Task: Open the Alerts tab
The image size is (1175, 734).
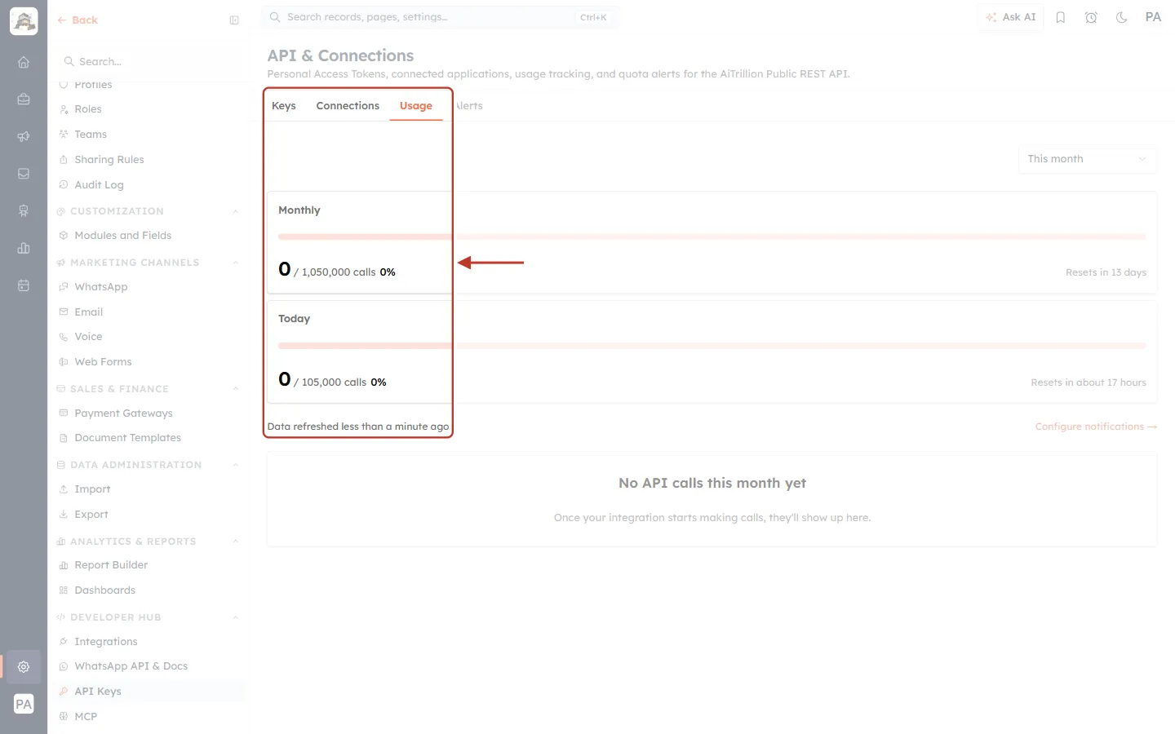Action: click(468, 106)
